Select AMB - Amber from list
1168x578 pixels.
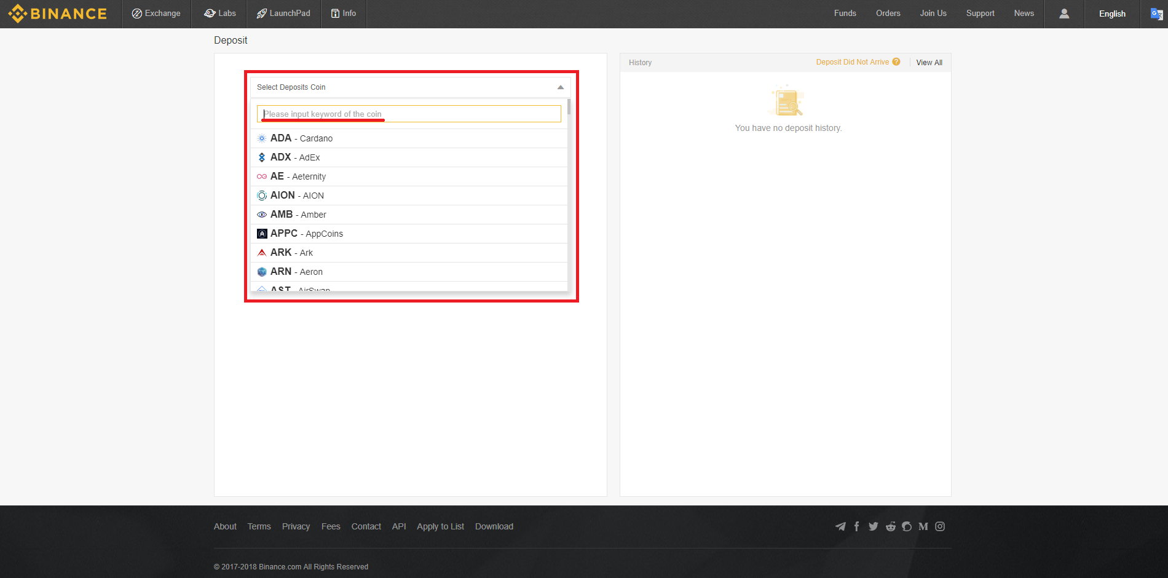pyautogui.click(x=409, y=215)
